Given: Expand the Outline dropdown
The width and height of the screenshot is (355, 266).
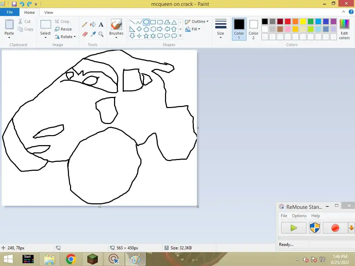Looking at the screenshot, I should click(x=207, y=21).
